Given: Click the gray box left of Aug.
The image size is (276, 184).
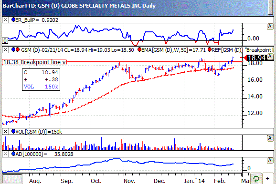Looking at the screenshot, I should coord(12,179).
